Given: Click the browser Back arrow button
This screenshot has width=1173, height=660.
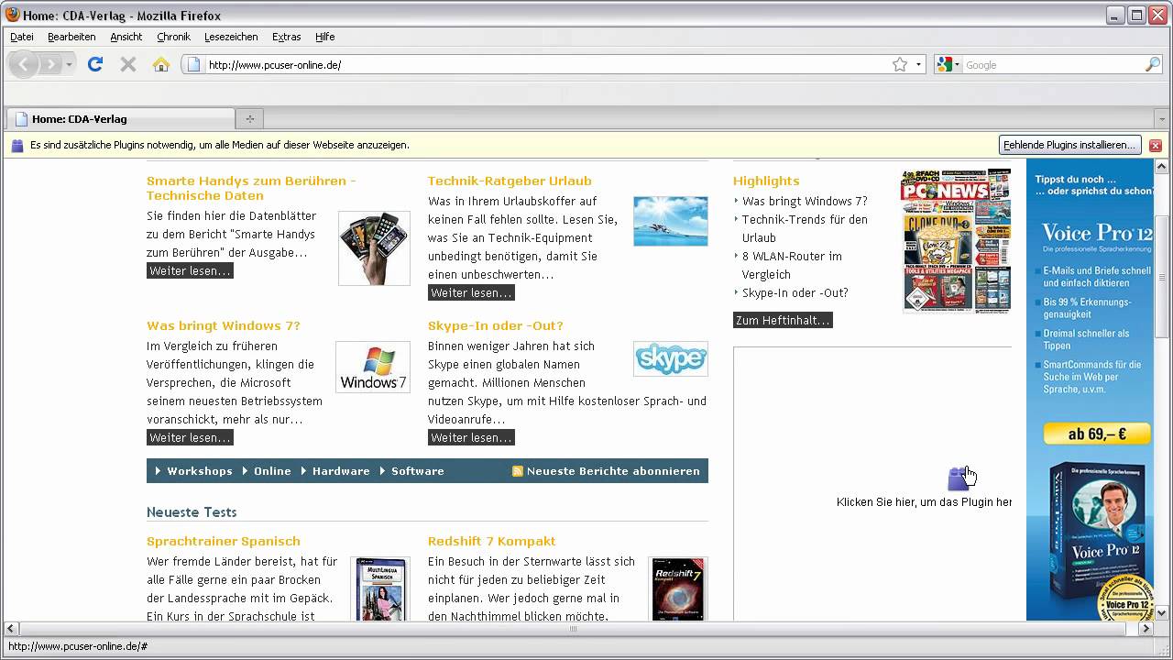Looking at the screenshot, I should (x=23, y=64).
